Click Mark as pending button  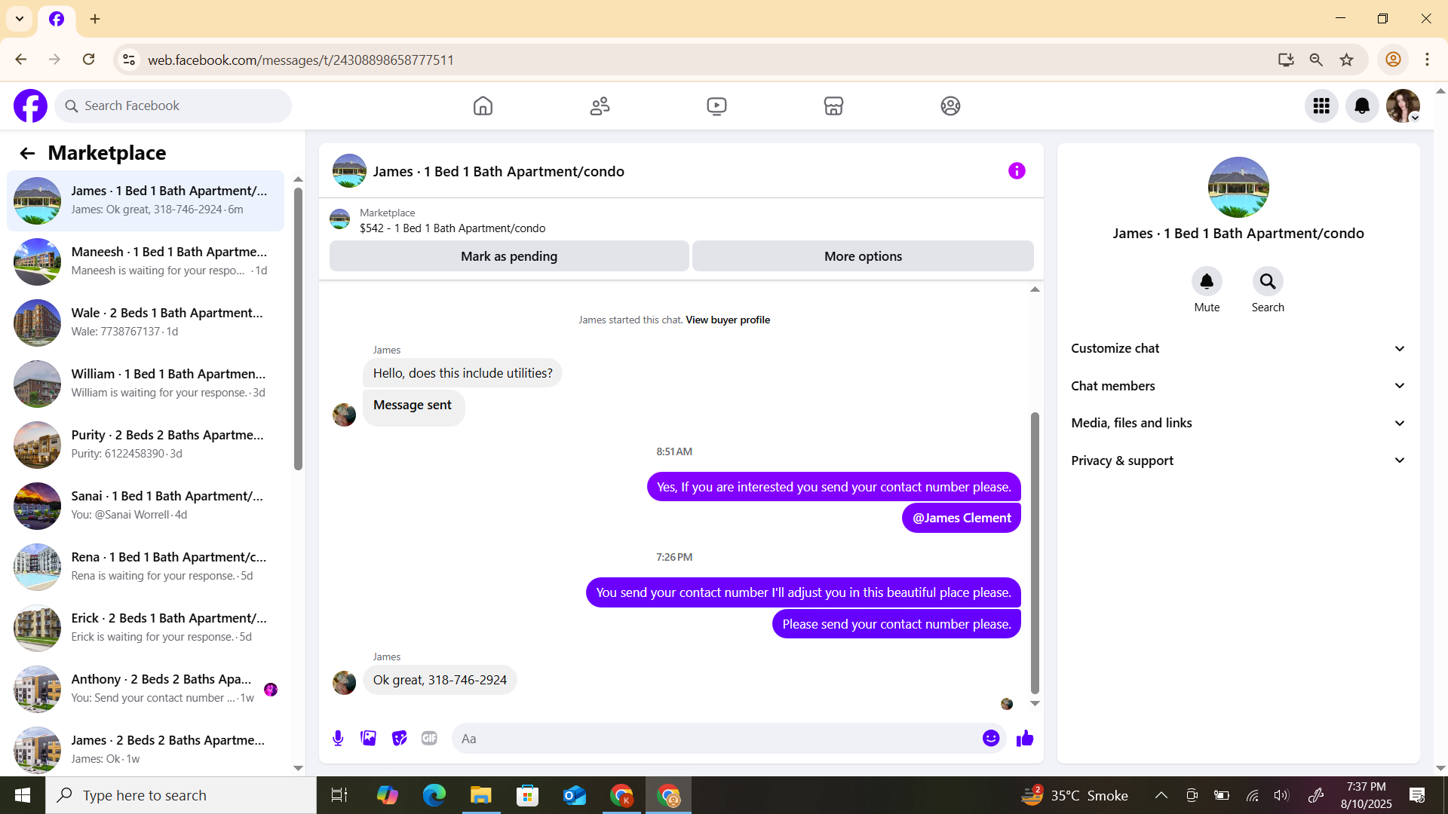click(x=509, y=256)
